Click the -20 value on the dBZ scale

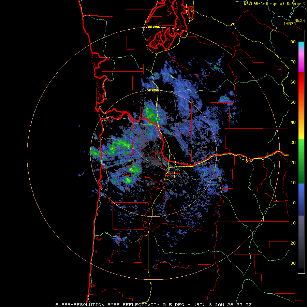tap(292, 243)
